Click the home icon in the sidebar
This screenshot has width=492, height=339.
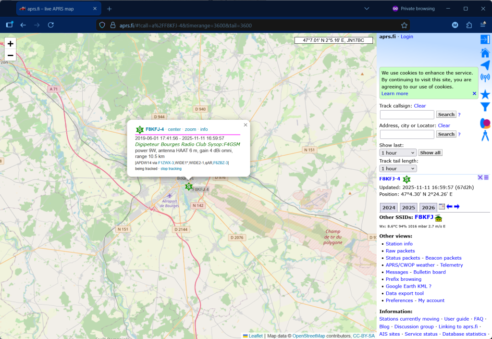(x=485, y=53)
